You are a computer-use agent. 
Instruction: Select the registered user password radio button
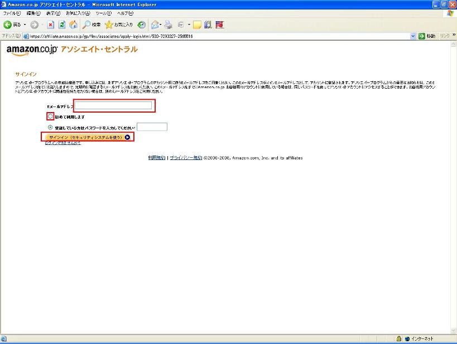tap(50, 127)
